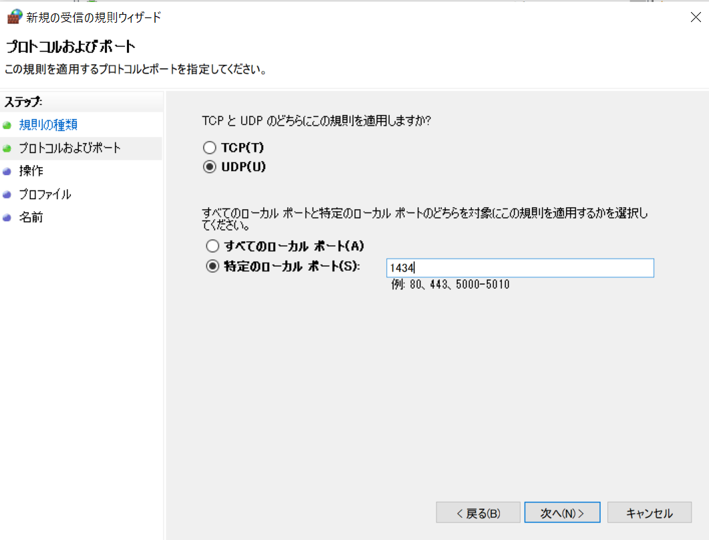
Task: Click the 新規の受信の規則ウィザード title text
Action: [x=94, y=17]
